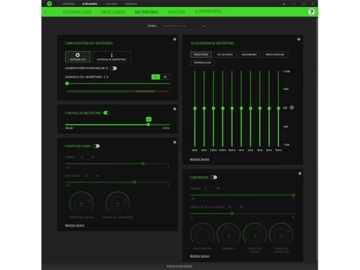Screen dimensions: 360x270
Task: Click the Tiempo de Ataque knob in compressor
Action: click(255, 235)
